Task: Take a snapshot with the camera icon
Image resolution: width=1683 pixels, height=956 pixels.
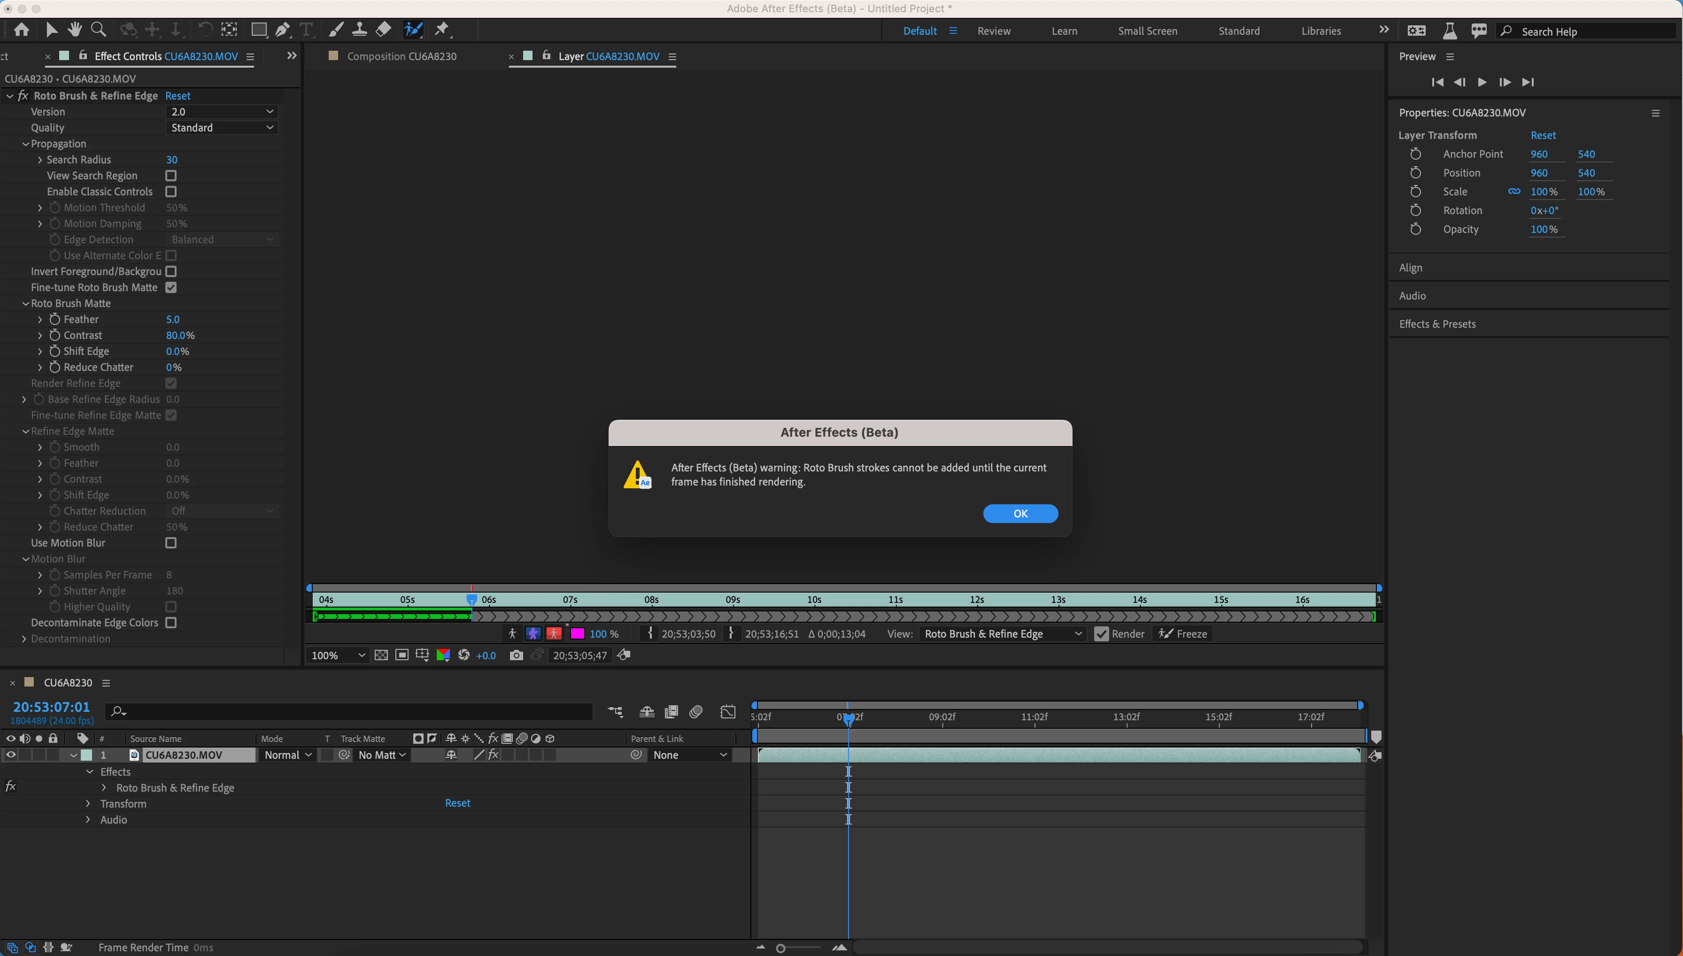Action: 516,655
